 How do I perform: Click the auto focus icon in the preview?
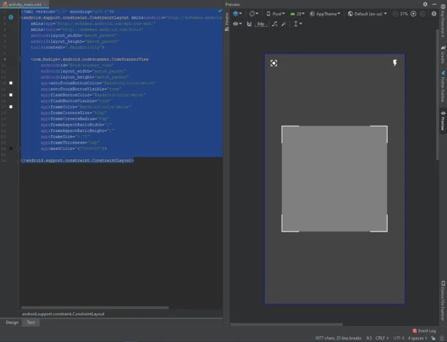point(274,63)
